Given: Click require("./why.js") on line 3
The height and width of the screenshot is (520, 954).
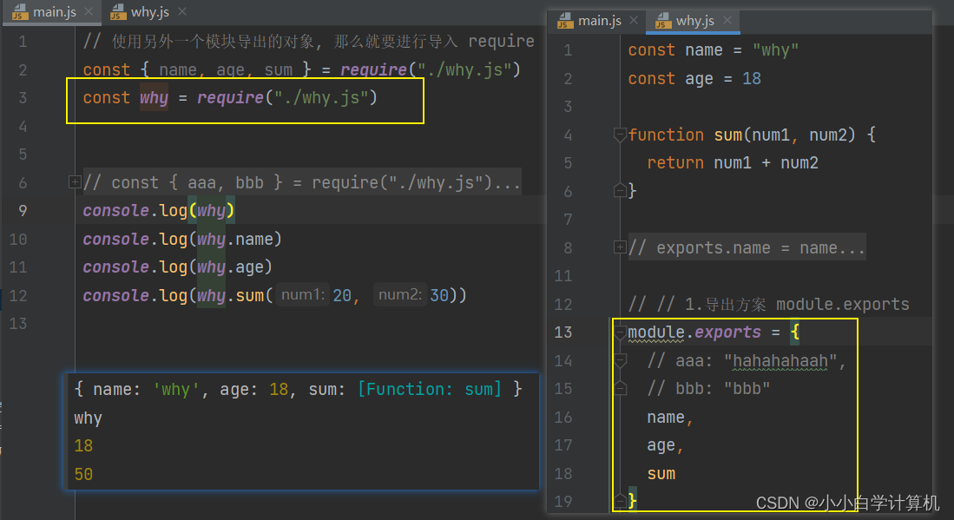Looking at the screenshot, I should (287, 98).
